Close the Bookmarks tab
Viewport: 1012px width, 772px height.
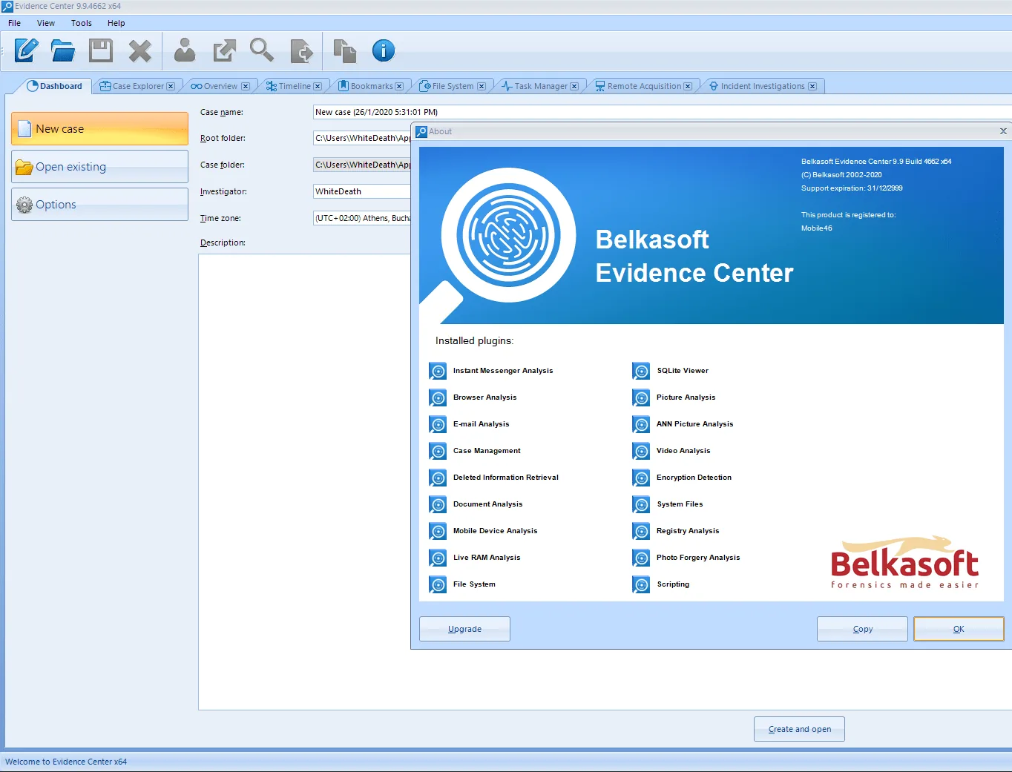click(x=399, y=86)
